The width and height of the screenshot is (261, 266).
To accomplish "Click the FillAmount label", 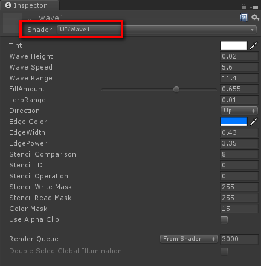I will coord(27,89).
